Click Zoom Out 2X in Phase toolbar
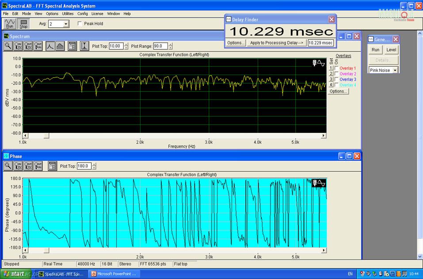 (28, 166)
